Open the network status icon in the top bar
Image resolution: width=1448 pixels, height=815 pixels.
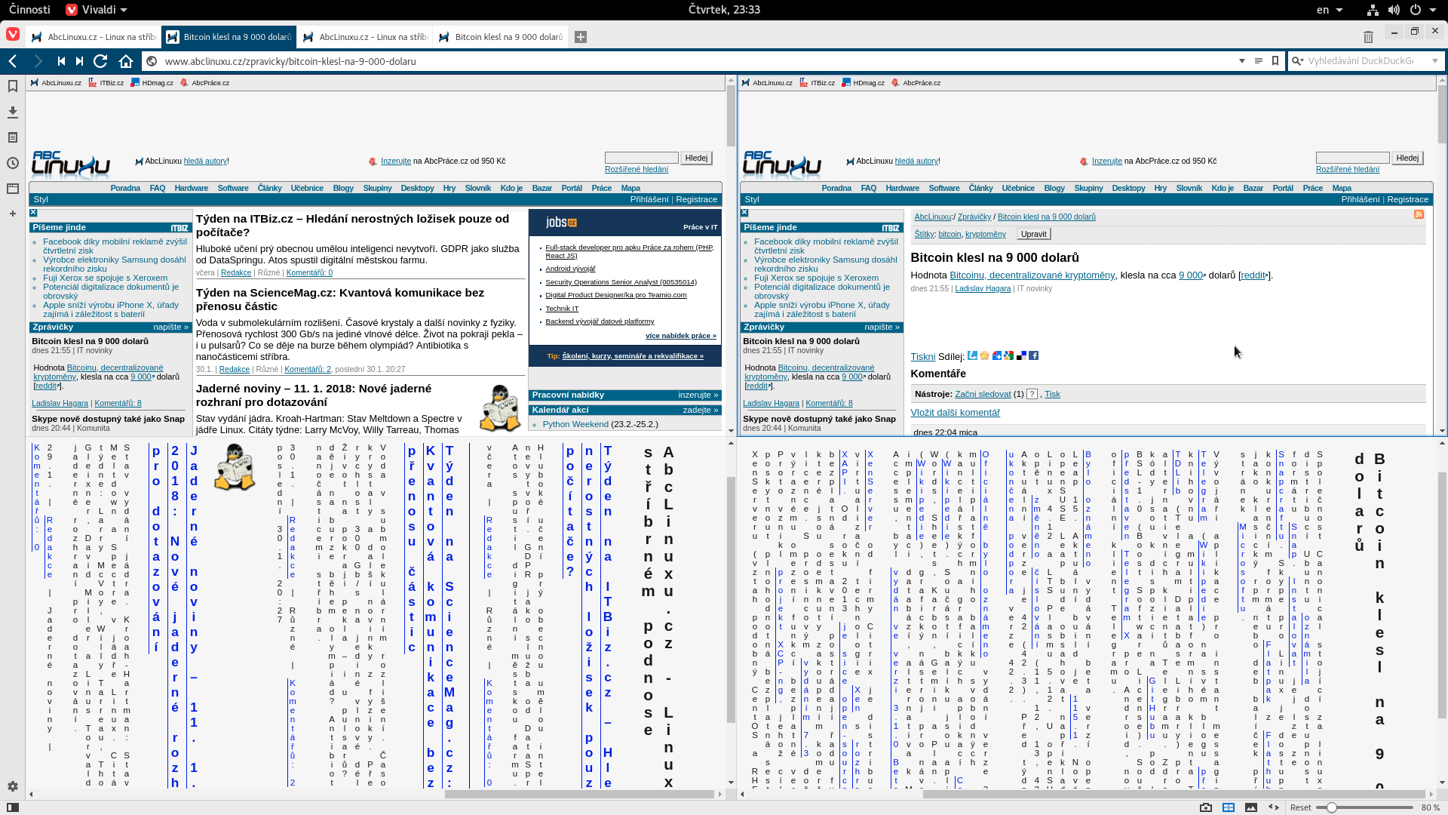coord(1373,10)
